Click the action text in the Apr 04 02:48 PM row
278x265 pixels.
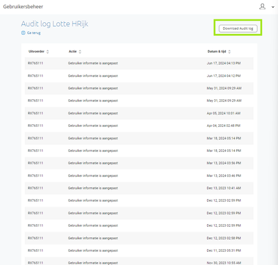pyautogui.click(x=93, y=126)
